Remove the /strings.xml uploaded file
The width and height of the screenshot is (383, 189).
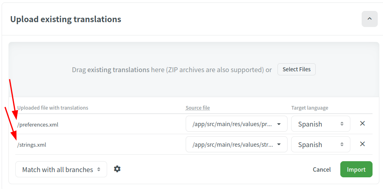pos(362,144)
